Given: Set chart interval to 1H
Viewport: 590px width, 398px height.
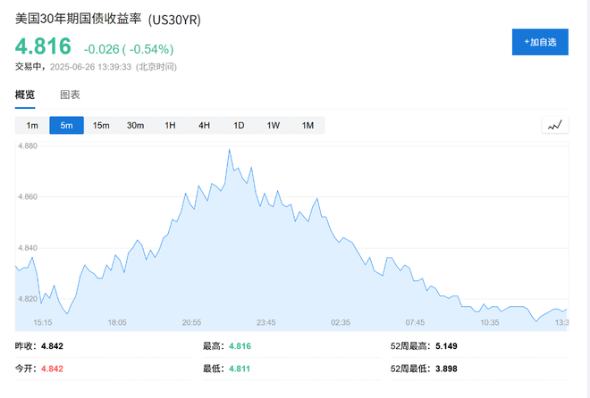Looking at the screenshot, I should (170, 126).
